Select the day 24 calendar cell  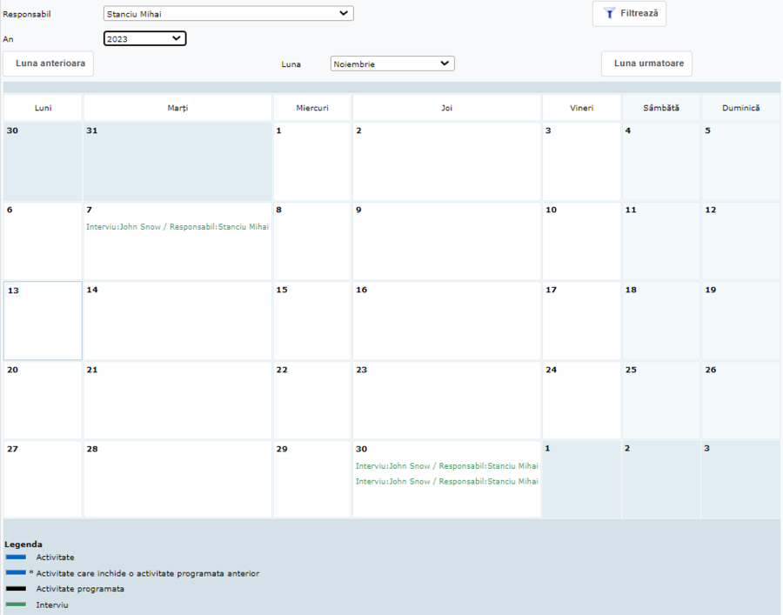(580, 400)
